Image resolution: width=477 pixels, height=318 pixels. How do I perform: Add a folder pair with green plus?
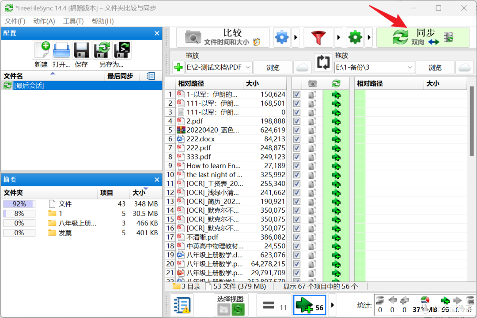coord(178,67)
